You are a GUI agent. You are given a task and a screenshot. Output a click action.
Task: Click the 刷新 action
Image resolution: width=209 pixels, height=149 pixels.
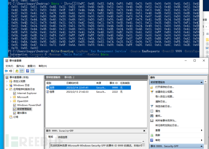[x=158, y=135]
